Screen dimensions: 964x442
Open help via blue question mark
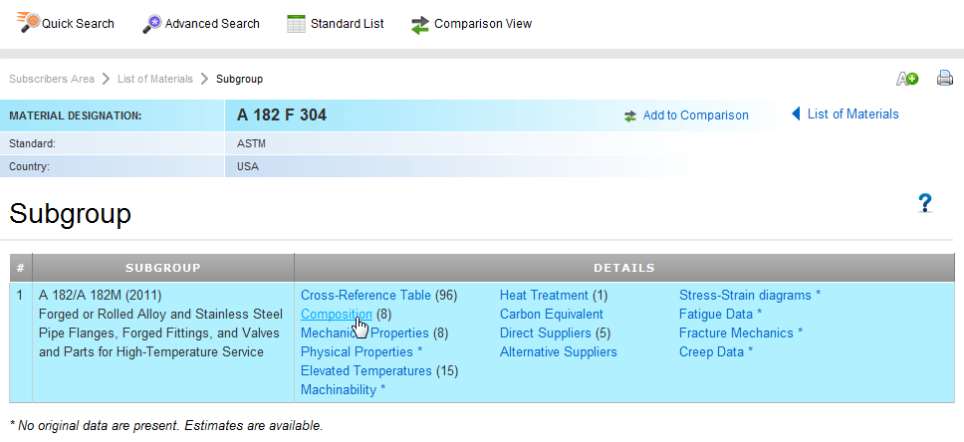(924, 203)
